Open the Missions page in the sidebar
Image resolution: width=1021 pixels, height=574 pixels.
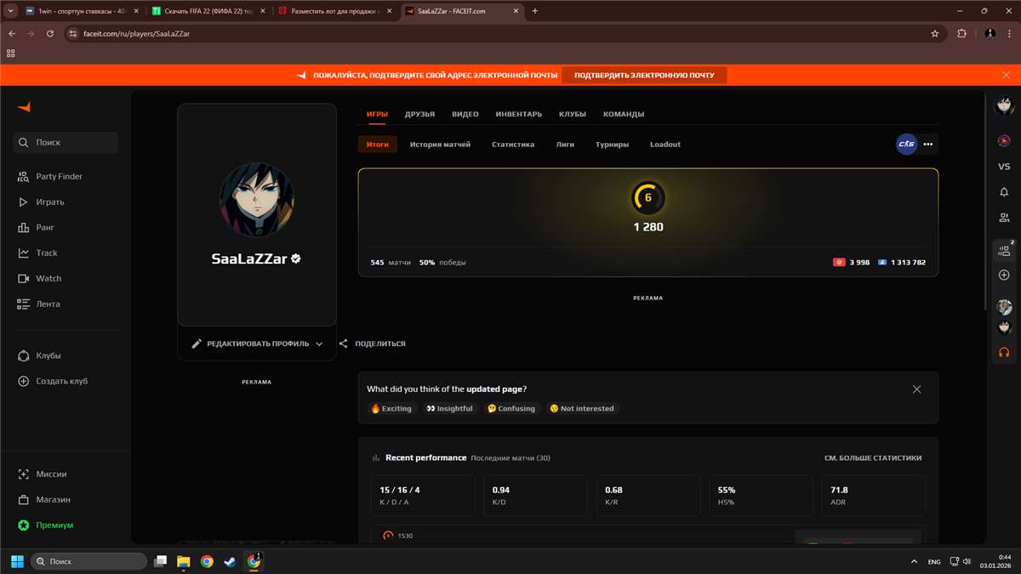click(x=50, y=475)
